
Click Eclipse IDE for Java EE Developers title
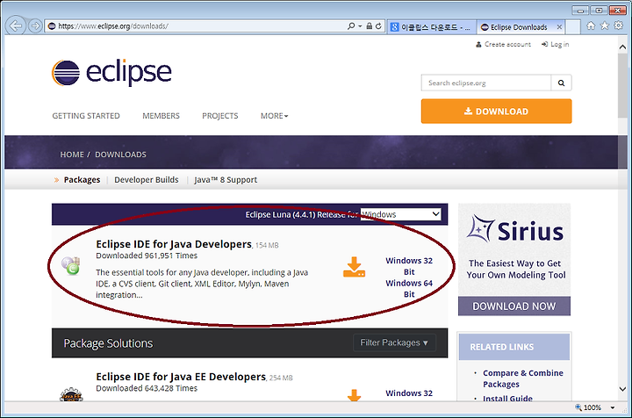[181, 377]
